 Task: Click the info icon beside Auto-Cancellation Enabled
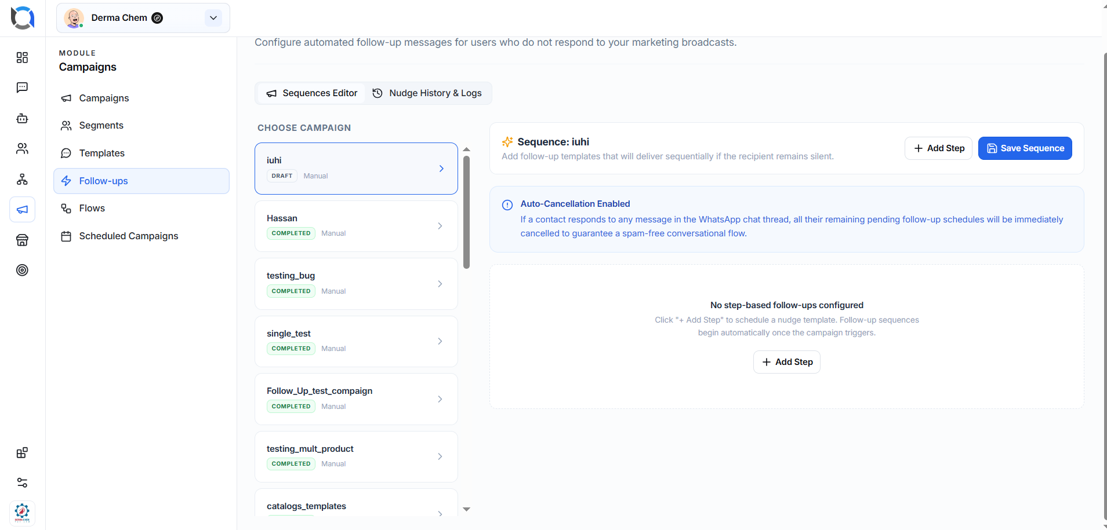click(x=507, y=204)
